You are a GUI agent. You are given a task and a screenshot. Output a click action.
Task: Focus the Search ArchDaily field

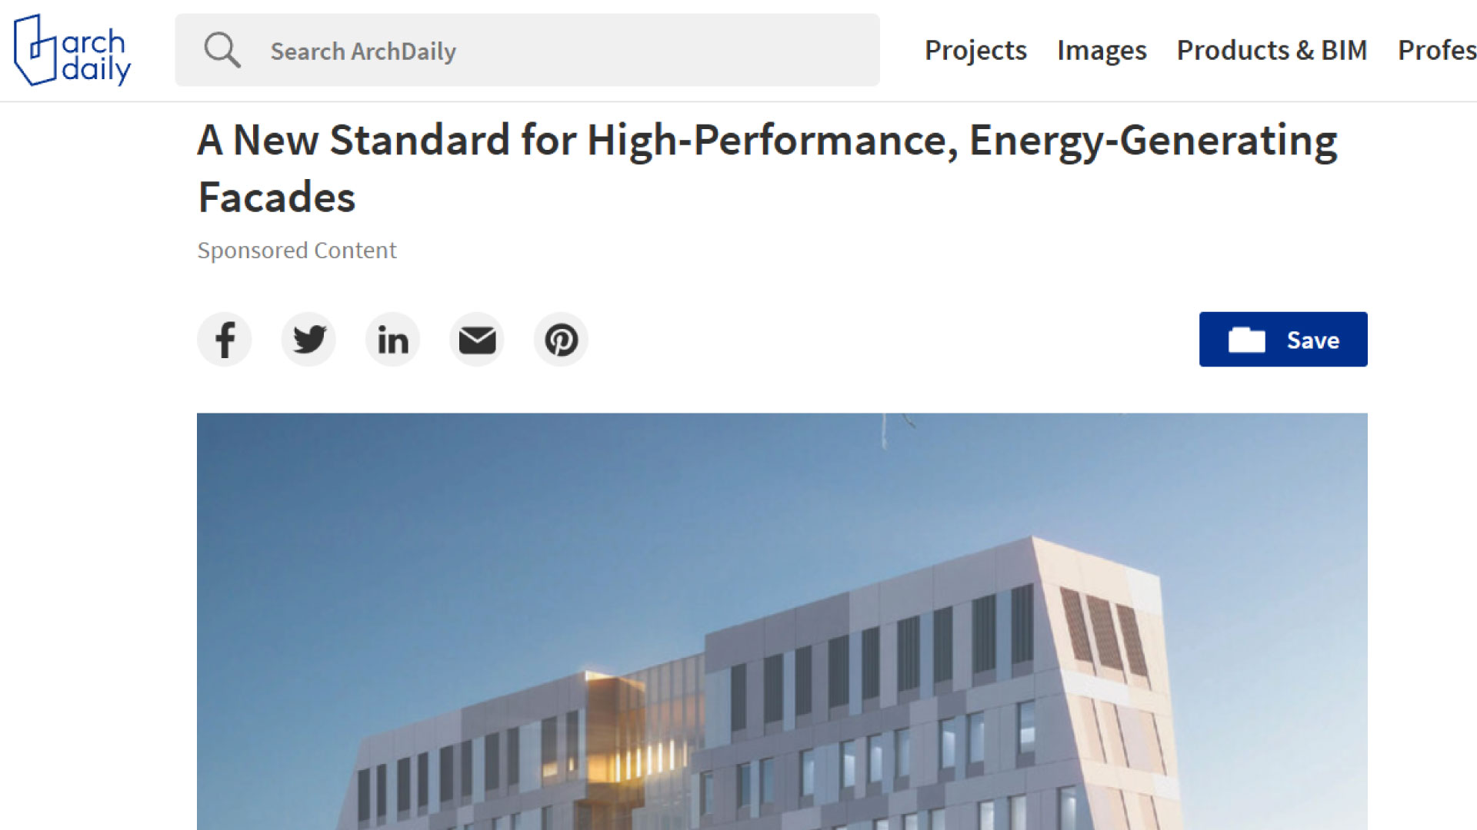click(538, 51)
